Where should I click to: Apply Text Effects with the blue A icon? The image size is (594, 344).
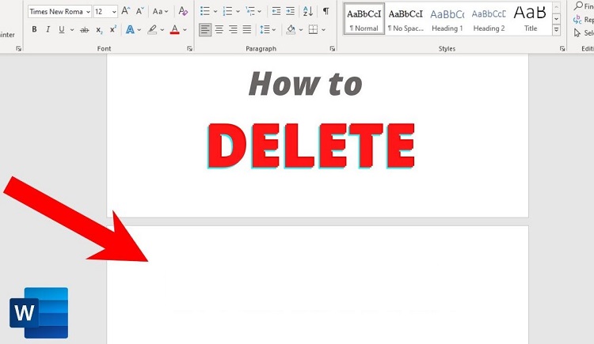click(130, 29)
